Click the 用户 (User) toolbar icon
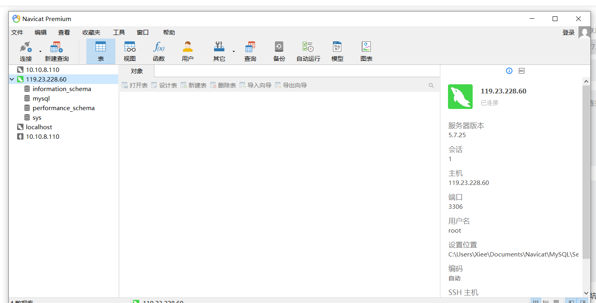Viewport: 596px width, 303px height. (x=187, y=51)
